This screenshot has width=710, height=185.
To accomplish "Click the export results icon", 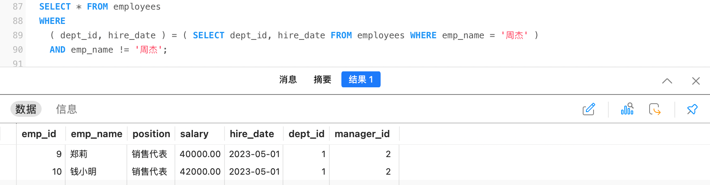I will click(x=655, y=109).
